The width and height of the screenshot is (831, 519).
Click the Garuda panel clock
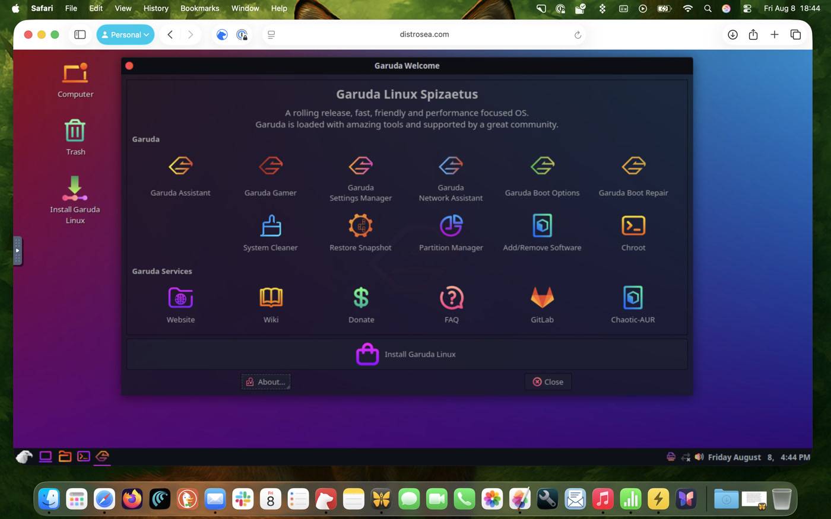[759, 457]
